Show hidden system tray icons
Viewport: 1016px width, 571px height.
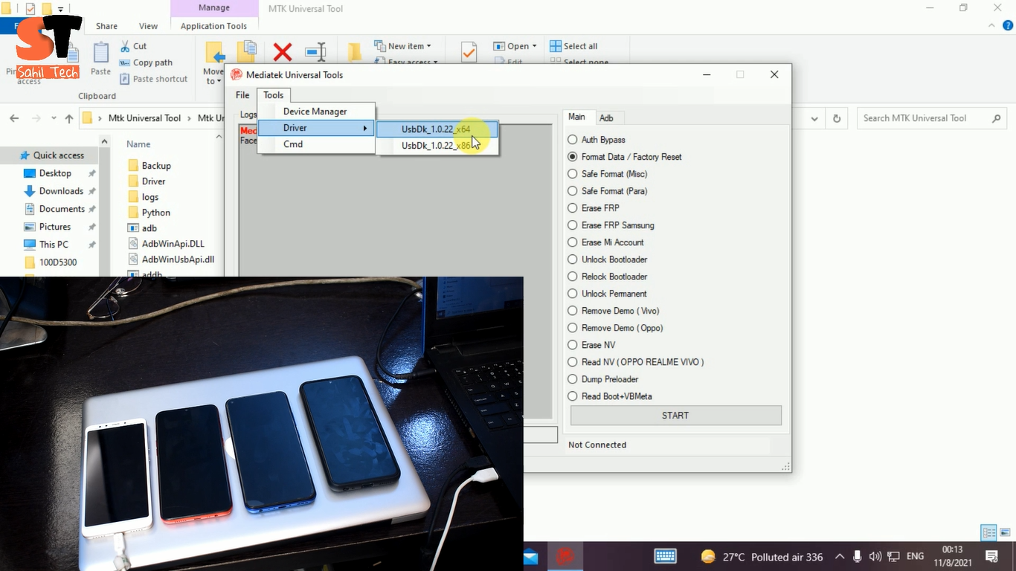click(840, 556)
